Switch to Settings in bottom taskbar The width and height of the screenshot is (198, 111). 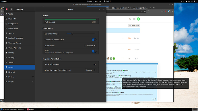pos(38,110)
